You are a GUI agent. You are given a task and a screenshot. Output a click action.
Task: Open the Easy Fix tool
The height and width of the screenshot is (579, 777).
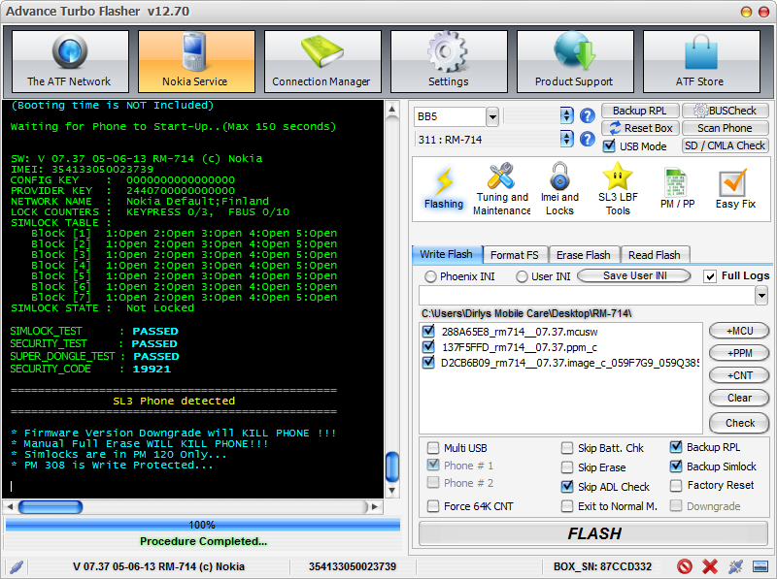tap(735, 188)
